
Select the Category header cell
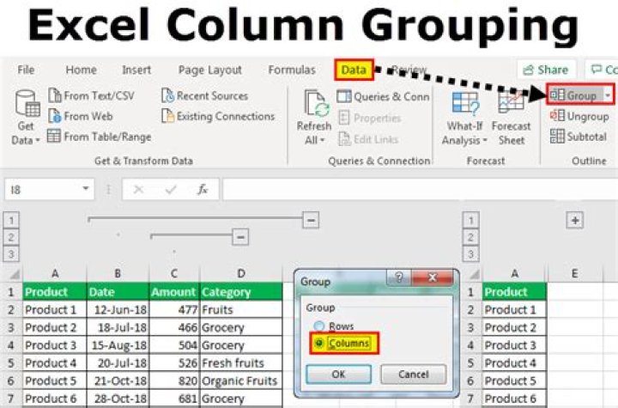[x=241, y=291]
